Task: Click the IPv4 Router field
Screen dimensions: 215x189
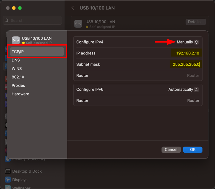Action: click(x=193, y=75)
